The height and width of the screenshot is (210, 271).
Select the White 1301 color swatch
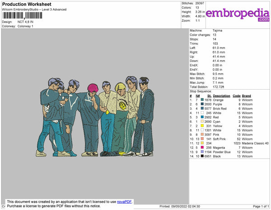[x=202, y=130]
